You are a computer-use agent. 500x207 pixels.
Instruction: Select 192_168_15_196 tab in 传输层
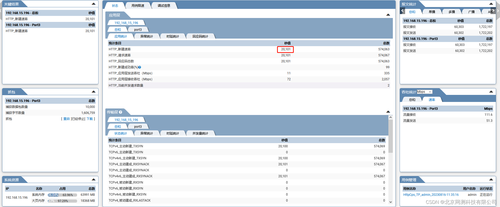[126, 120]
